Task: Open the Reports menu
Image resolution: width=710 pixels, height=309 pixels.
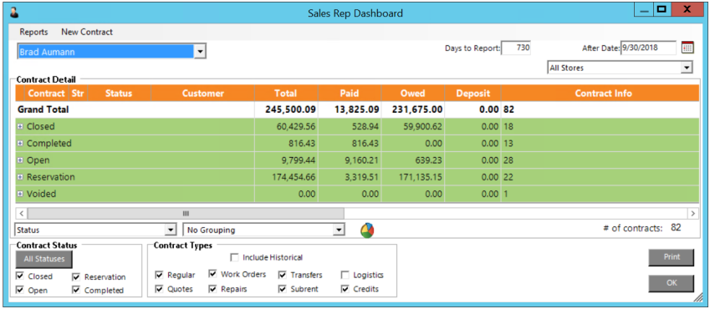Action: (34, 32)
